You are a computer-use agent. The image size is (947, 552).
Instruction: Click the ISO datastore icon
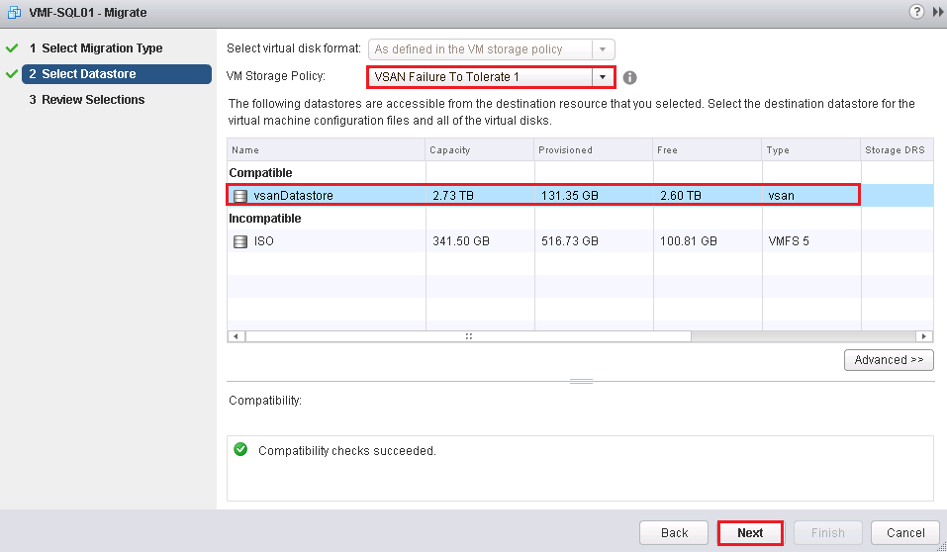240,241
